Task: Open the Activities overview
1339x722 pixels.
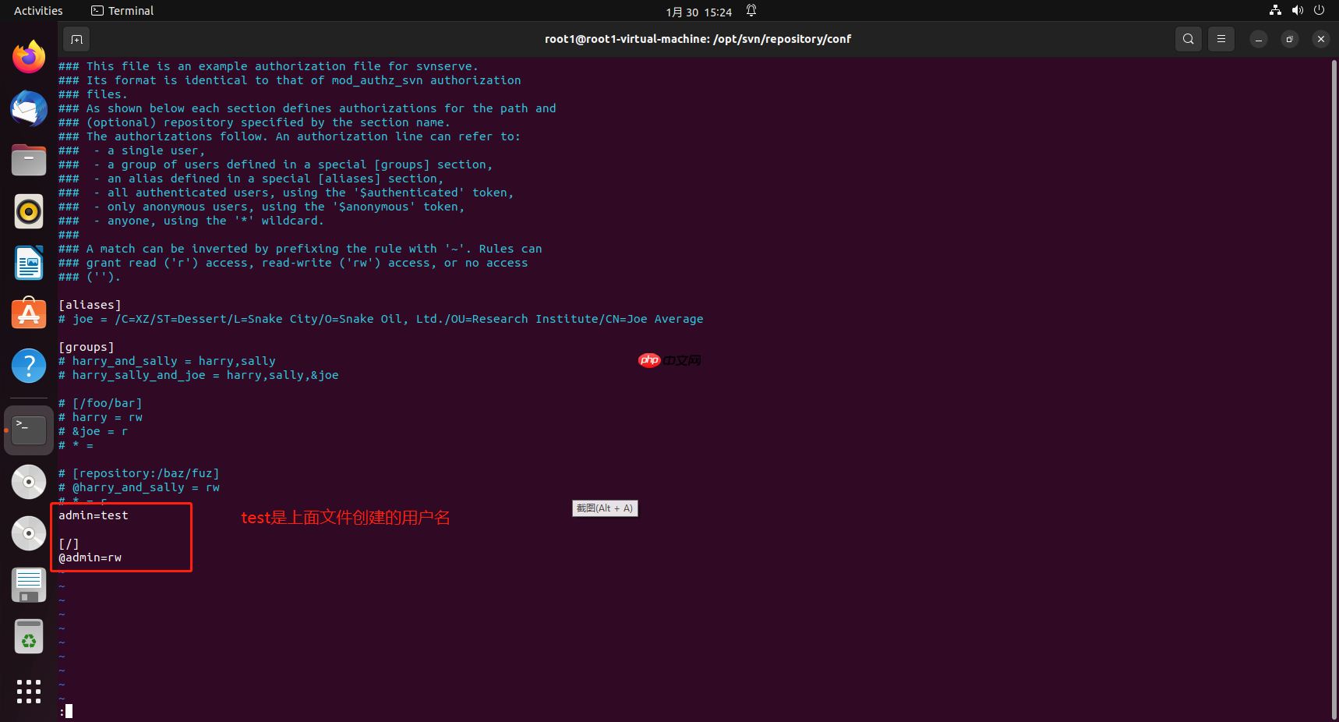Action: 38,11
